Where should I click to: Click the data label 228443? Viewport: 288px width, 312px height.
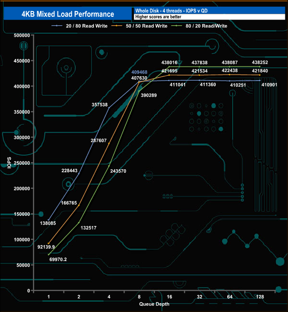tap(70, 171)
